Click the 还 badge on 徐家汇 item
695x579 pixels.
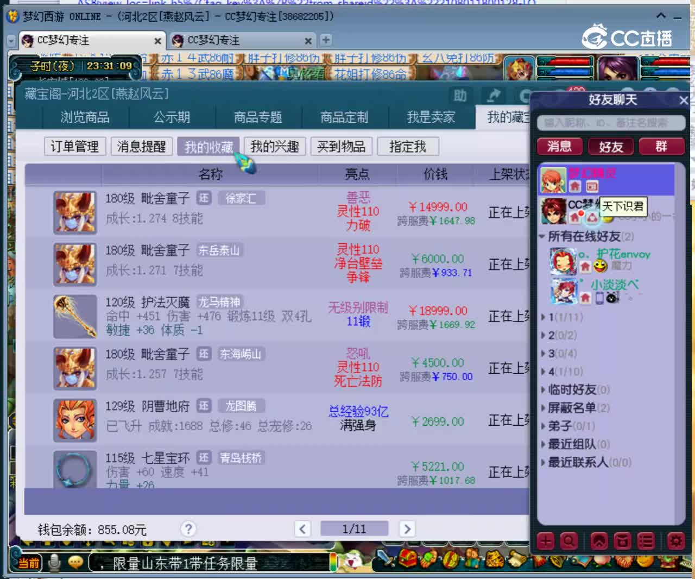[x=204, y=198]
